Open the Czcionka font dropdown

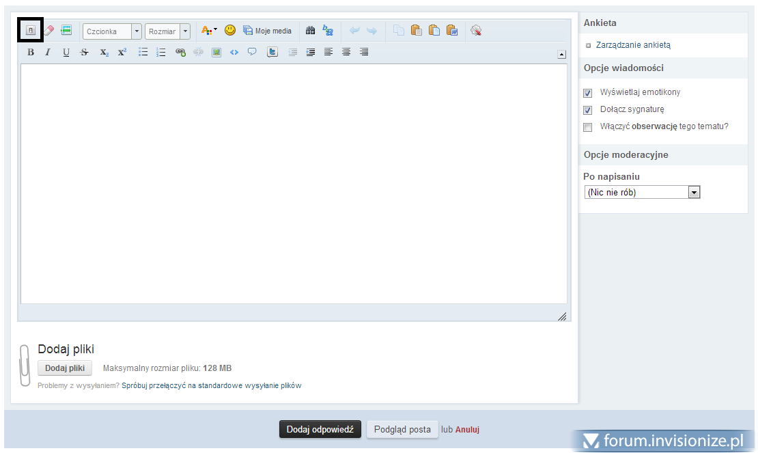click(112, 31)
